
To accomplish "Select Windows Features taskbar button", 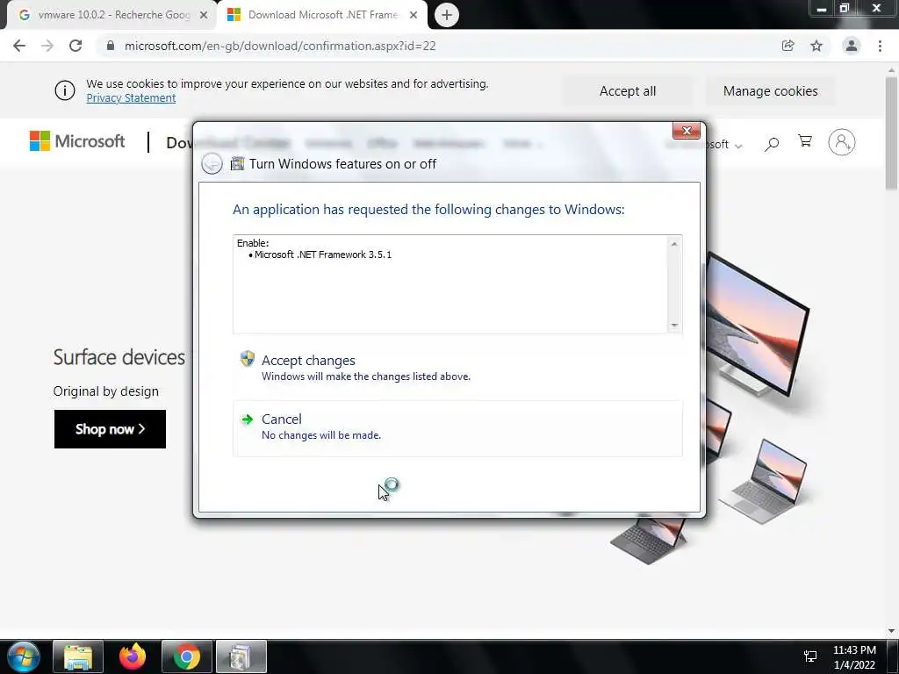I will click(x=241, y=656).
